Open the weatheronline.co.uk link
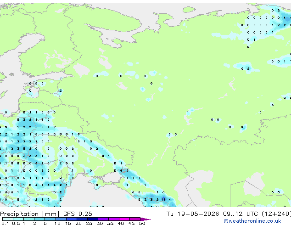This screenshot has width=291, height=225. tap(252, 221)
